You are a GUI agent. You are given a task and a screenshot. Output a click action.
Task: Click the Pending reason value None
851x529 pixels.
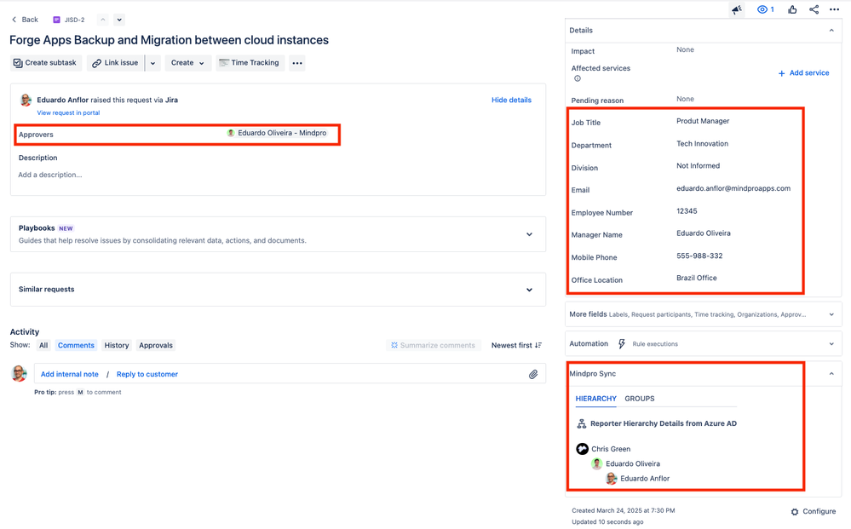point(685,100)
